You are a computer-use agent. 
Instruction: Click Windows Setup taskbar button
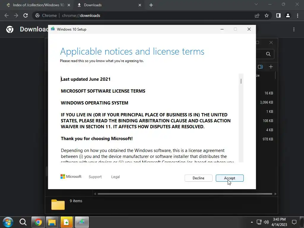click(x=82, y=222)
